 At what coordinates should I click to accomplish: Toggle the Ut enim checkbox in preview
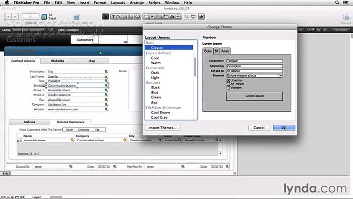(x=228, y=80)
